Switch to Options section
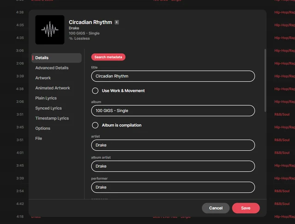Viewport: 295px width, 224px height. [43, 128]
